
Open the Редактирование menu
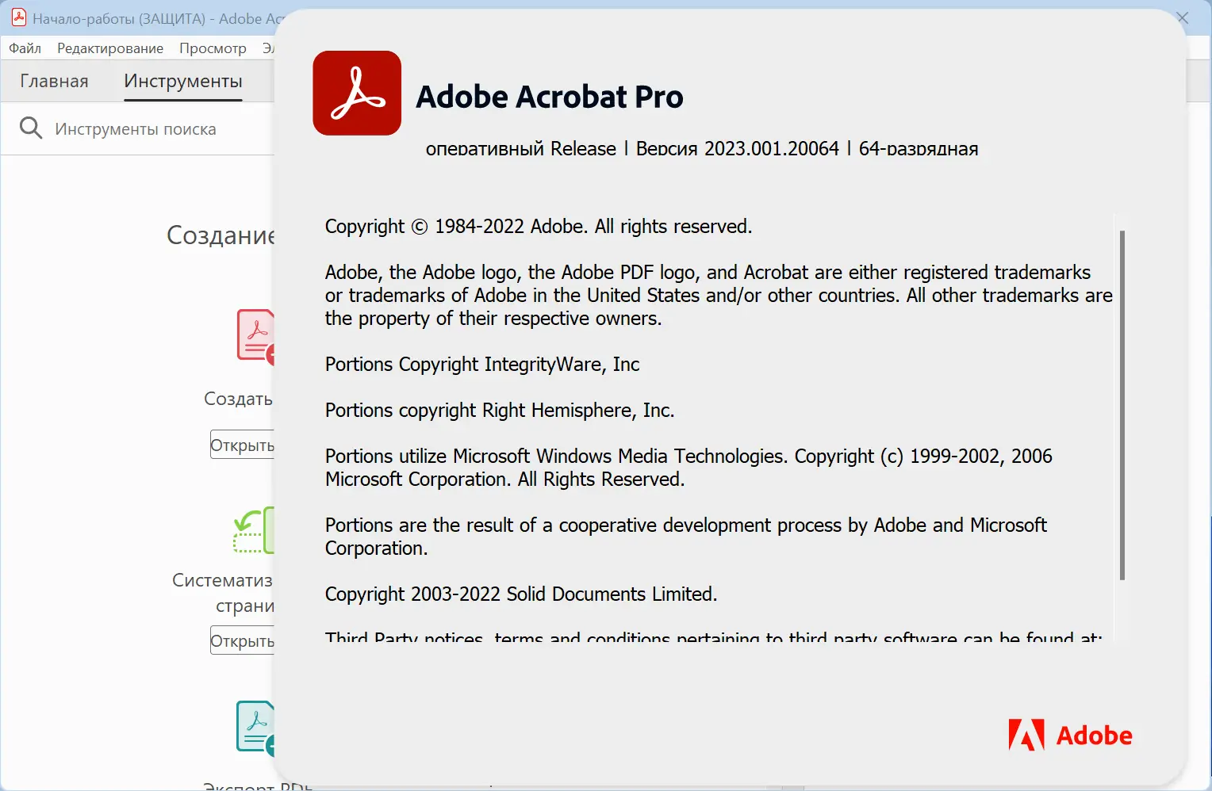[110, 48]
